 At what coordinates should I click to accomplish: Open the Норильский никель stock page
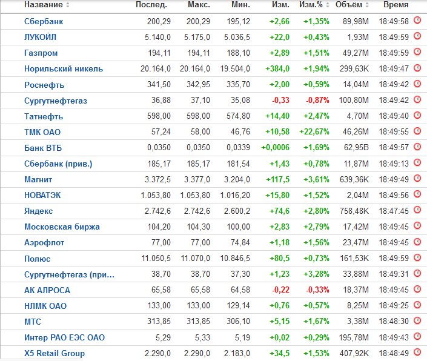64,68
